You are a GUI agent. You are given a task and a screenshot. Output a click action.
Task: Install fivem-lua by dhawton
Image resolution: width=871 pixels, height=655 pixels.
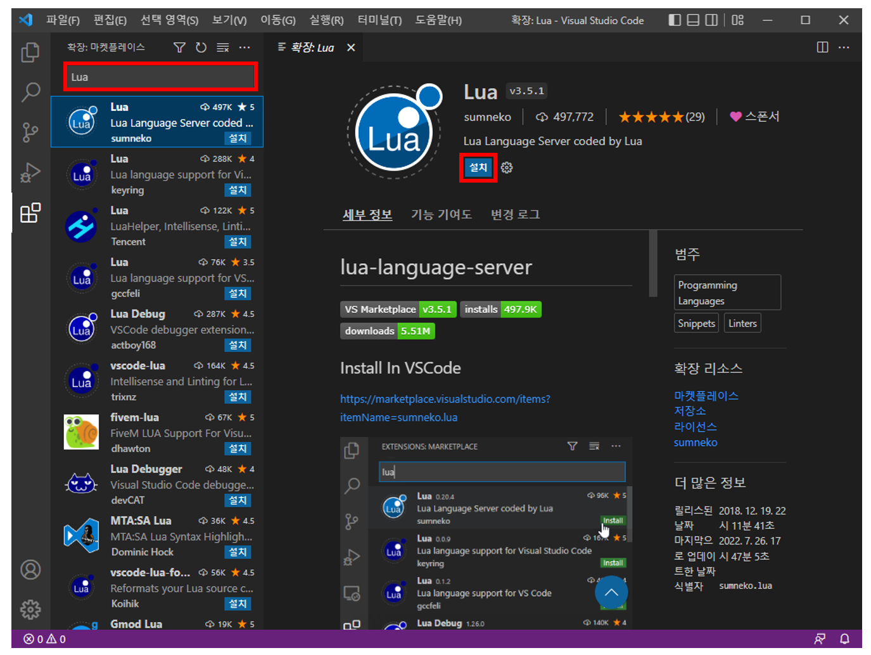[x=238, y=448]
